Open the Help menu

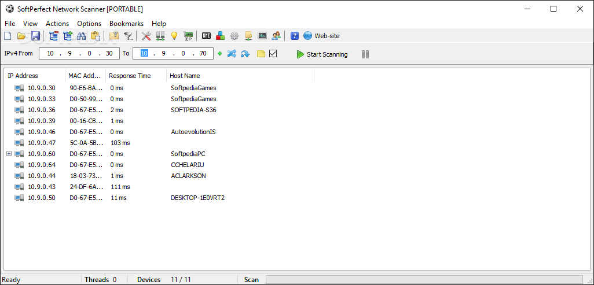pos(159,24)
